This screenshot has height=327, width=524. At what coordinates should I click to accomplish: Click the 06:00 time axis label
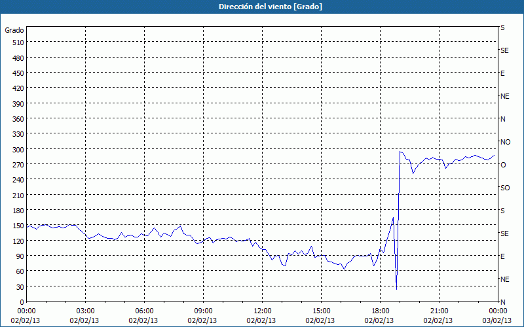tap(144, 311)
